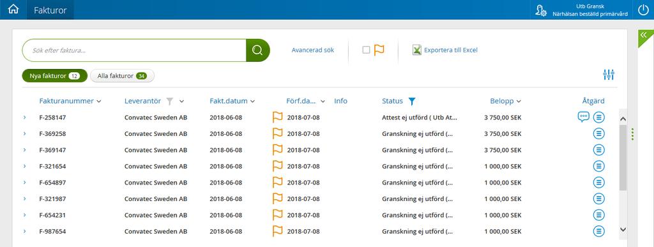Expand row F-321654 details

(x=25, y=166)
